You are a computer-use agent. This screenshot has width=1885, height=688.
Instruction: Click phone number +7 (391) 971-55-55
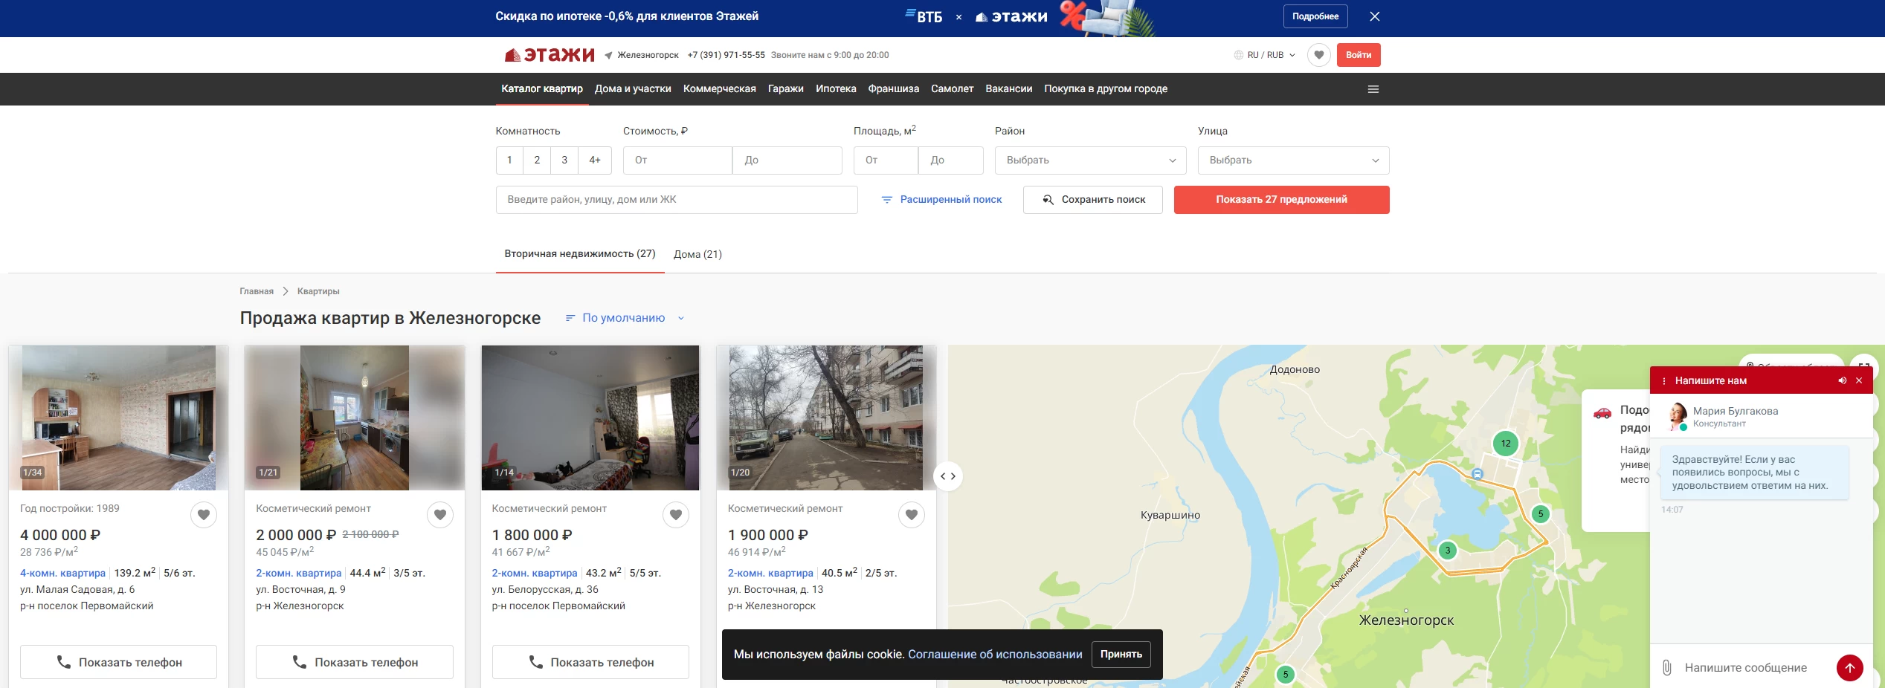[726, 55]
